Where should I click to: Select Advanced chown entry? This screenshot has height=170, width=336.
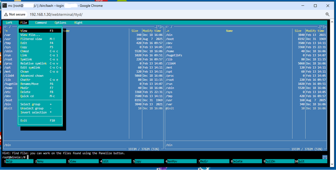pos(40,76)
